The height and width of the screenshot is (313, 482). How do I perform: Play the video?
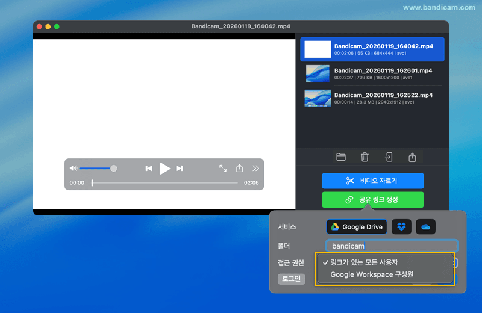point(164,169)
